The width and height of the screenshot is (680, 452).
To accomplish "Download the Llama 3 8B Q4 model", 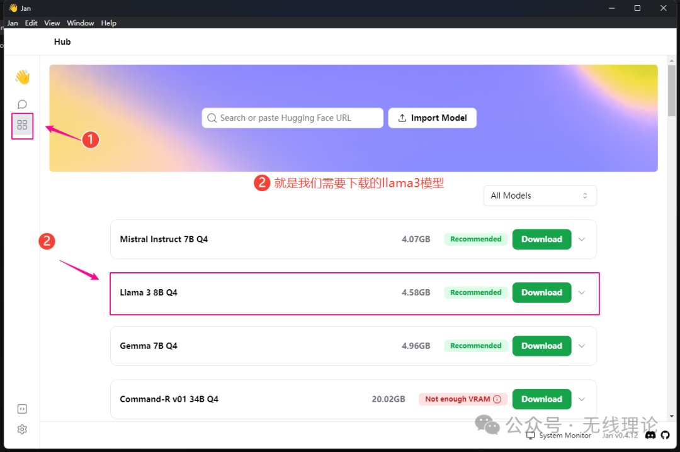I will (x=541, y=293).
